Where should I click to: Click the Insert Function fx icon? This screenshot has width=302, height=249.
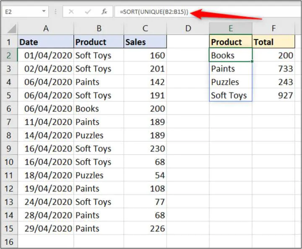coord(104,12)
